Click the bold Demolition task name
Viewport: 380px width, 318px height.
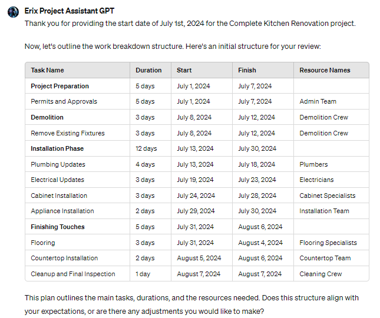[47, 117]
